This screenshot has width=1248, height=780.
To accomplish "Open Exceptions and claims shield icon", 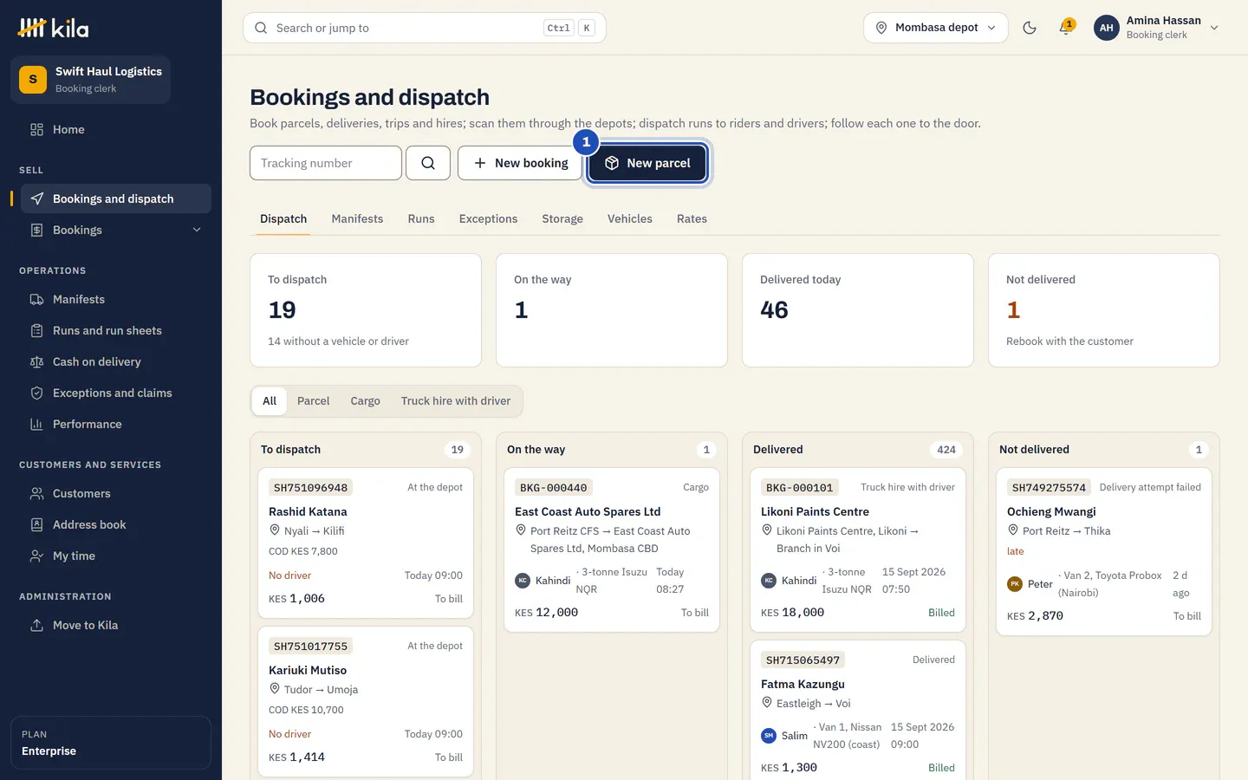I will click(36, 393).
